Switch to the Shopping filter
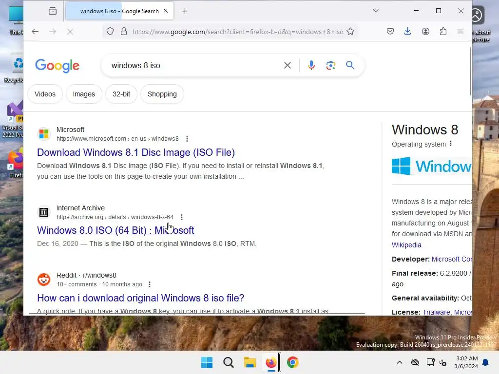Image resolution: width=499 pixels, height=374 pixels. click(x=162, y=94)
